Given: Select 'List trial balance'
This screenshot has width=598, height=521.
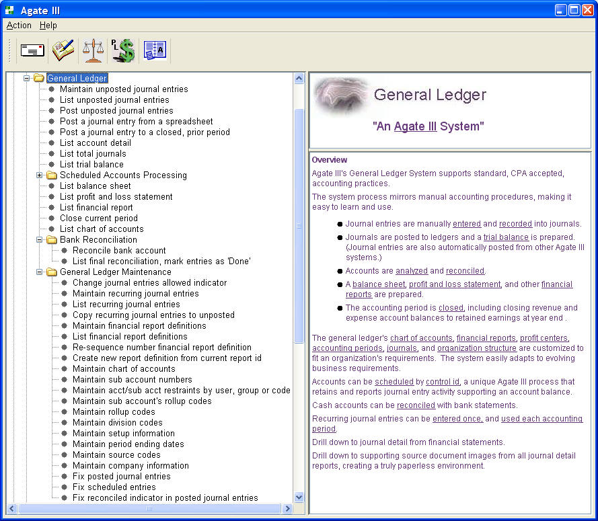Looking at the screenshot, I should point(91,164).
